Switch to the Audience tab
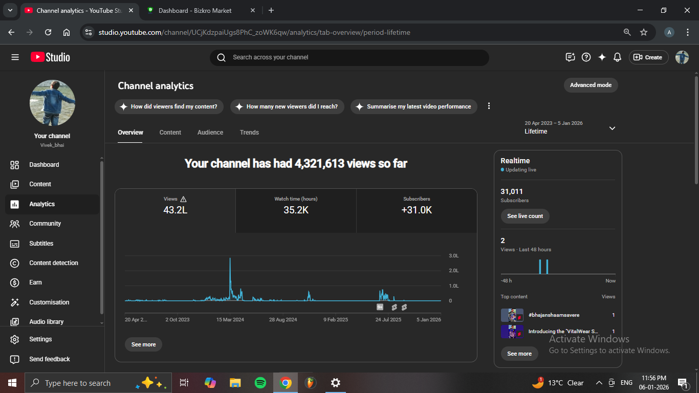Image resolution: width=699 pixels, height=393 pixels. (x=210, y=133)
